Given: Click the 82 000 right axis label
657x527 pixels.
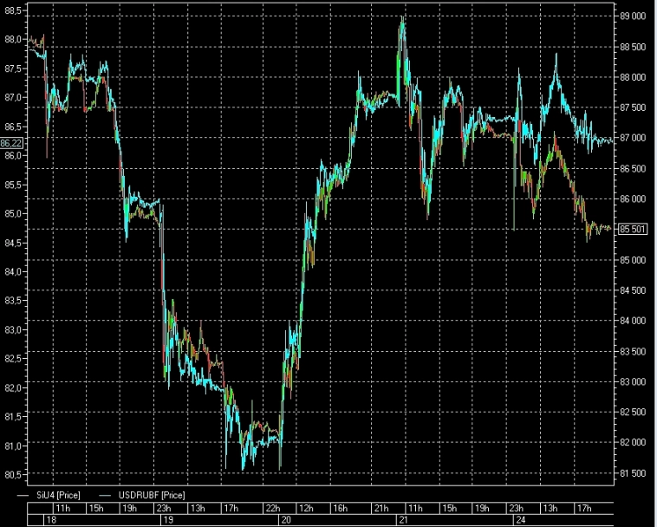Looking at the screenshot, I should (633, 442).
